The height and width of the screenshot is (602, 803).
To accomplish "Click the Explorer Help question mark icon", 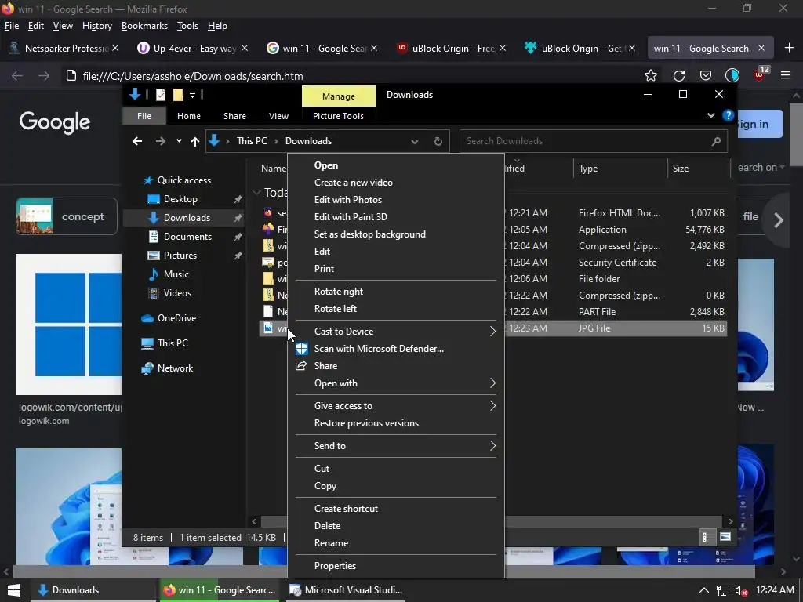I will click(728, 116).
